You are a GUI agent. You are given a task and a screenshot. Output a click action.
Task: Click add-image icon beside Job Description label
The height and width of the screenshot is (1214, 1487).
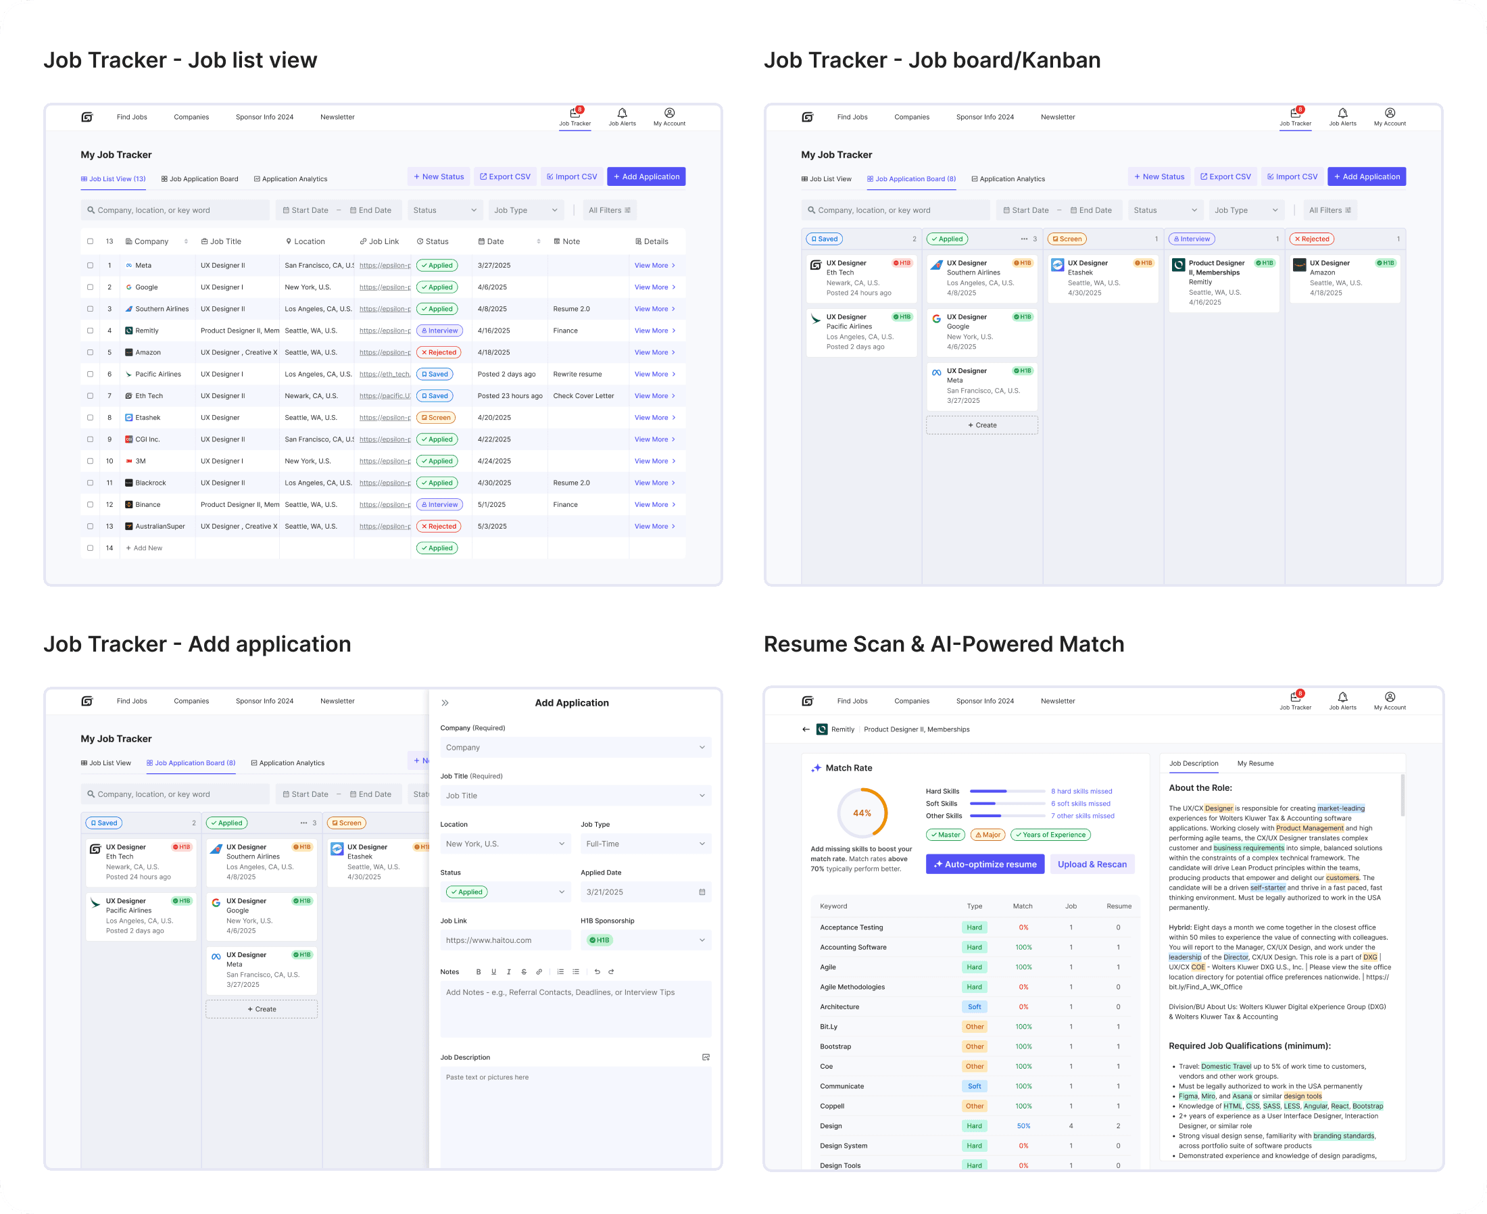706,1057
